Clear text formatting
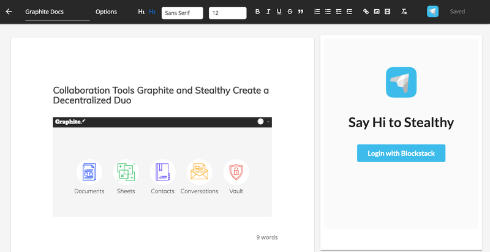Viewport: 490px width, 252px height. [404, 12]
